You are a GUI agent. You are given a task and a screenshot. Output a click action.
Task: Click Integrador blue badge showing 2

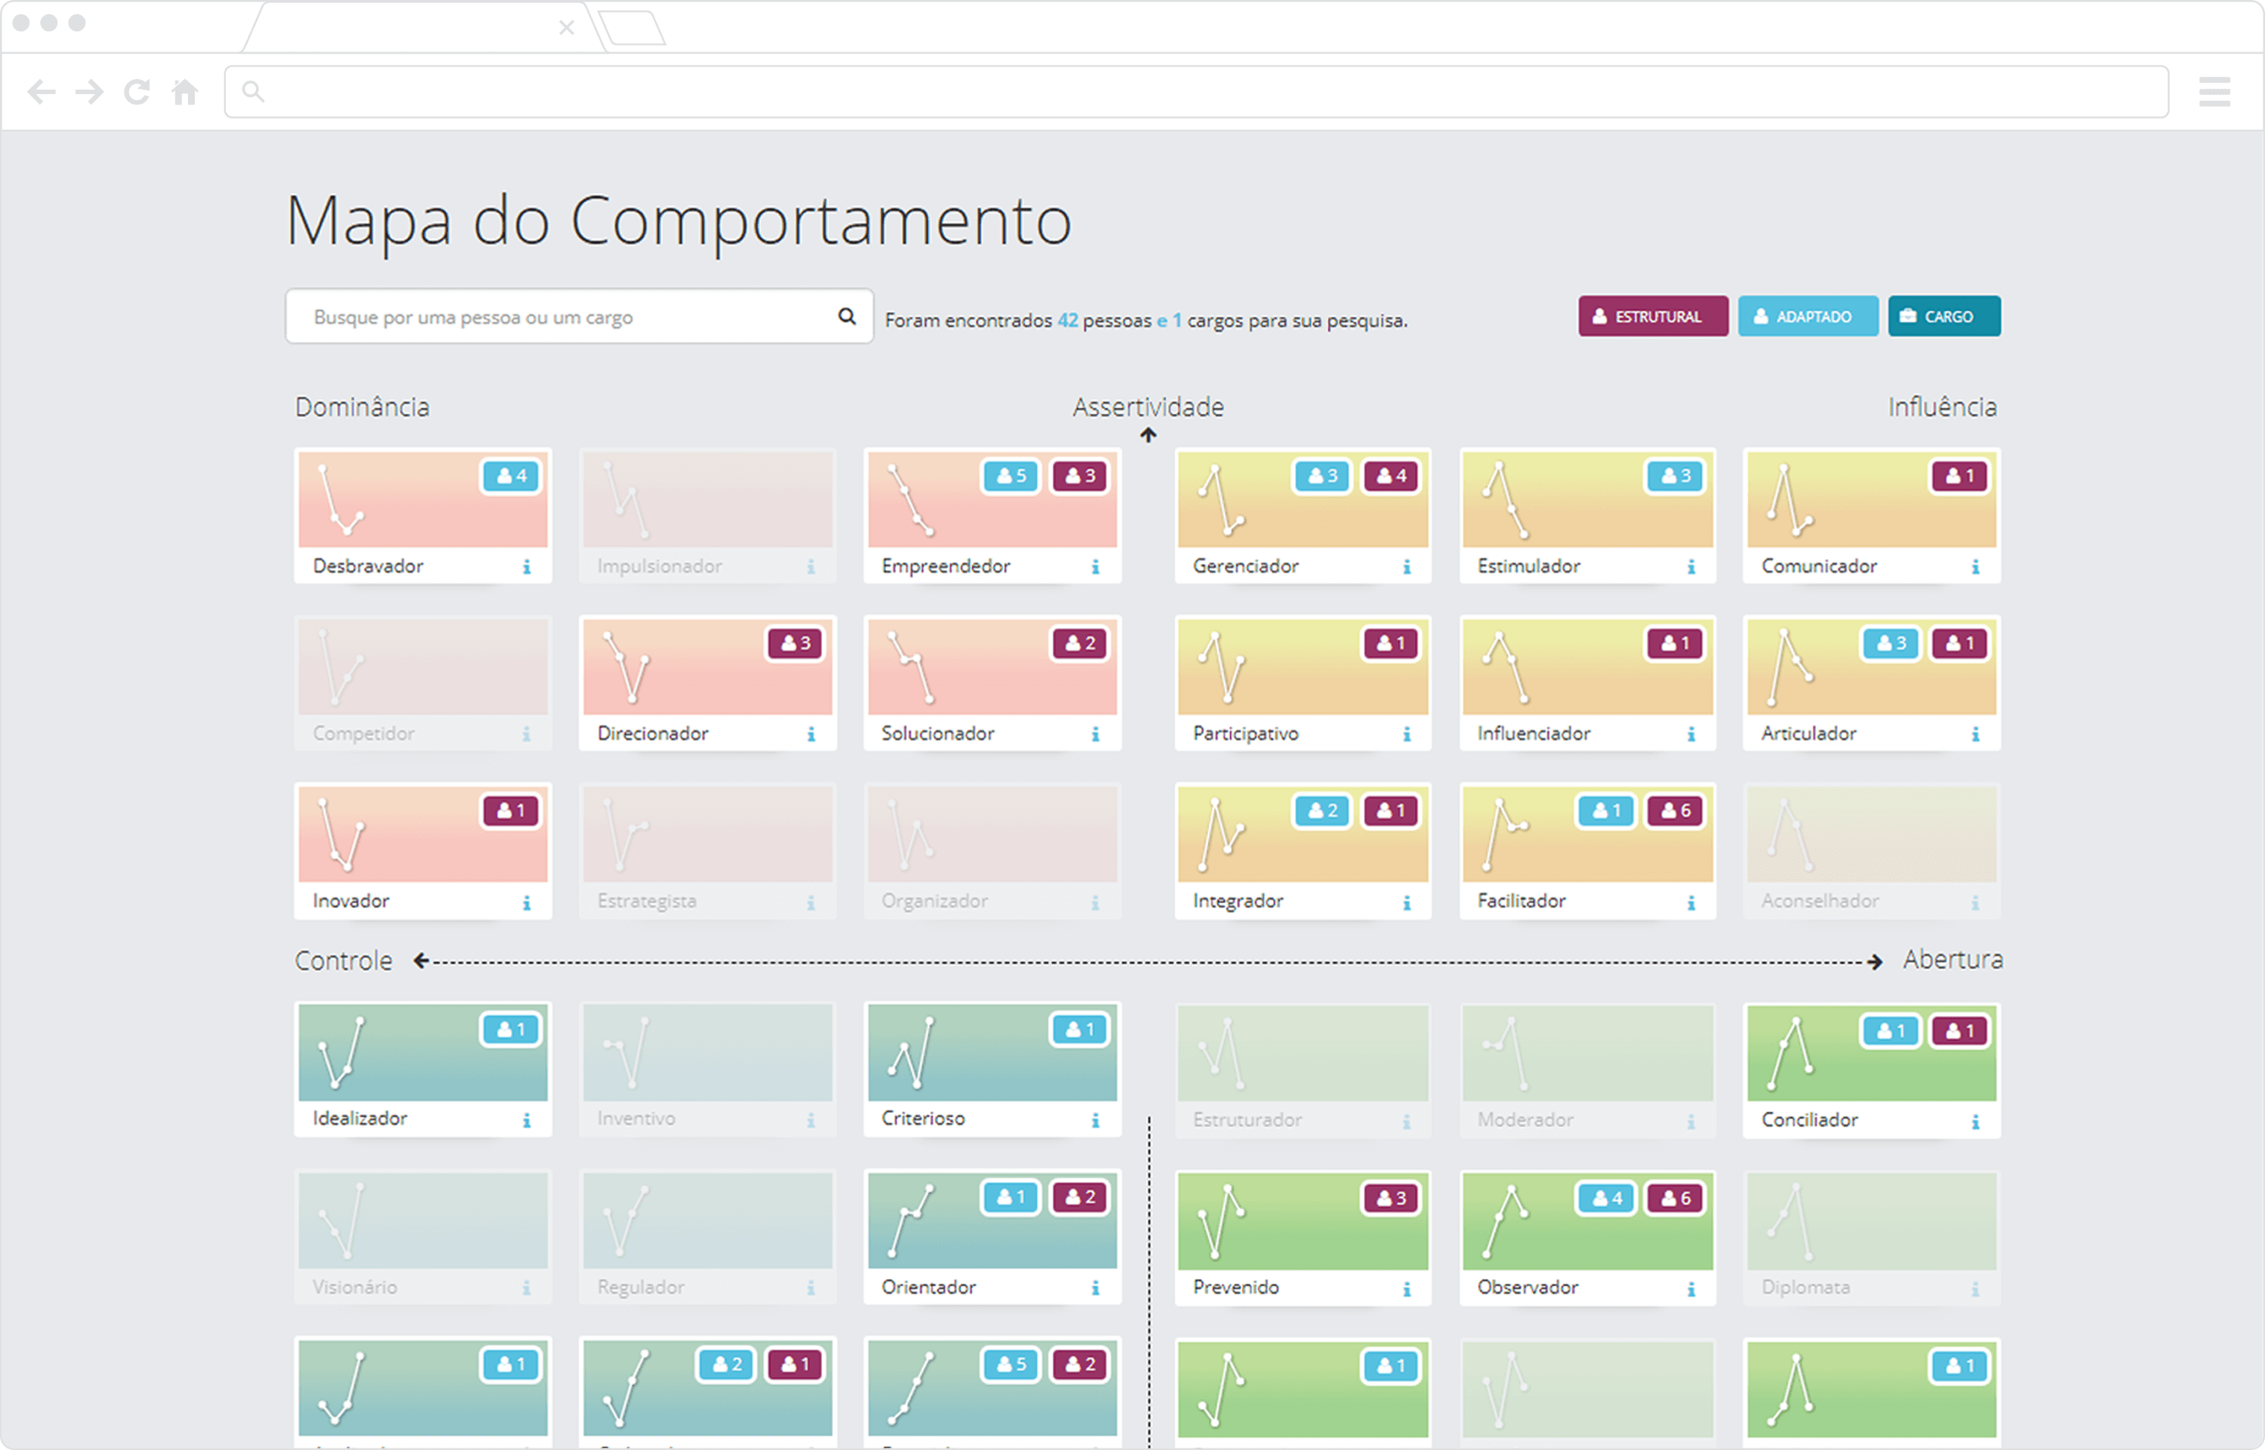1322,811
